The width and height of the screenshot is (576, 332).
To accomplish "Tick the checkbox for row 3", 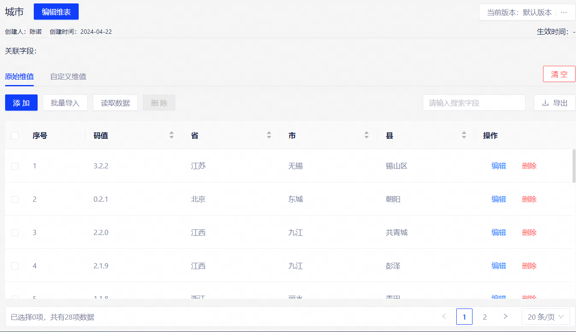I will 15,232.
